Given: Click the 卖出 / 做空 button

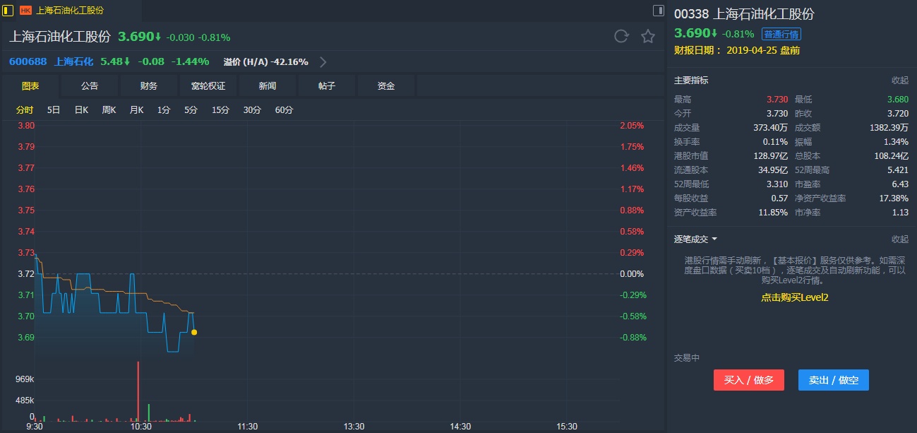Looking at the screenshot, I should 833,380.
